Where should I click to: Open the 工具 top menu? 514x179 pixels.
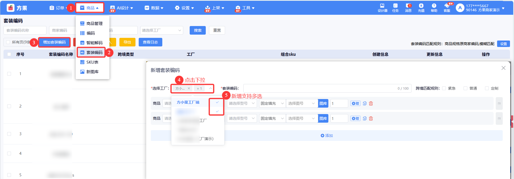point(245,8)
